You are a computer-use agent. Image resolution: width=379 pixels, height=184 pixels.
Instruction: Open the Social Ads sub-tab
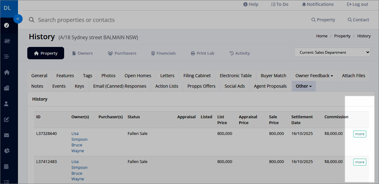tap(235, 86)
